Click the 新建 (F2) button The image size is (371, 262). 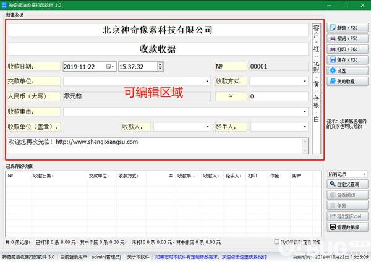point(348,28)
